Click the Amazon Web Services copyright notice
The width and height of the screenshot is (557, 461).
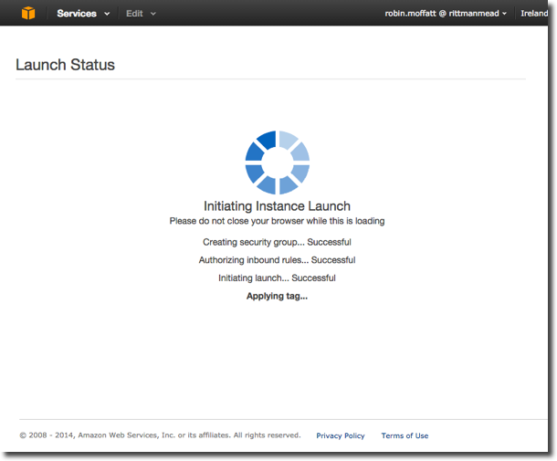[x=161, y=435]
